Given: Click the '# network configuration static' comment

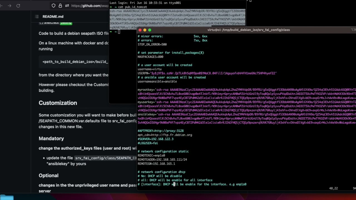Looking at the screenshot, I should [163, 151].
